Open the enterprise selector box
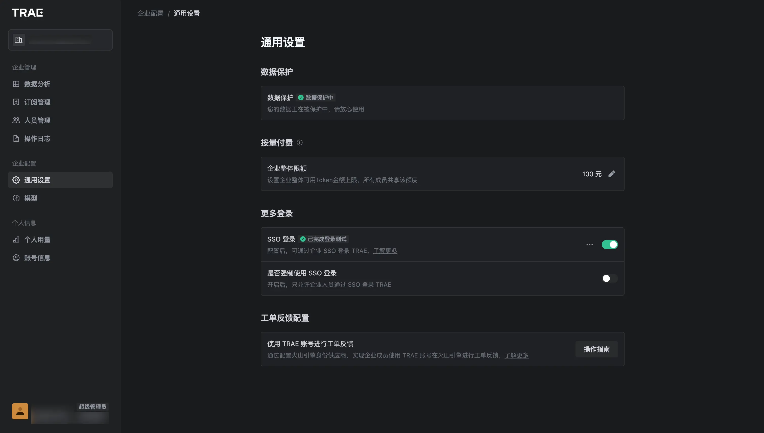Screen dimensions: 764x433 coord(60,40)
